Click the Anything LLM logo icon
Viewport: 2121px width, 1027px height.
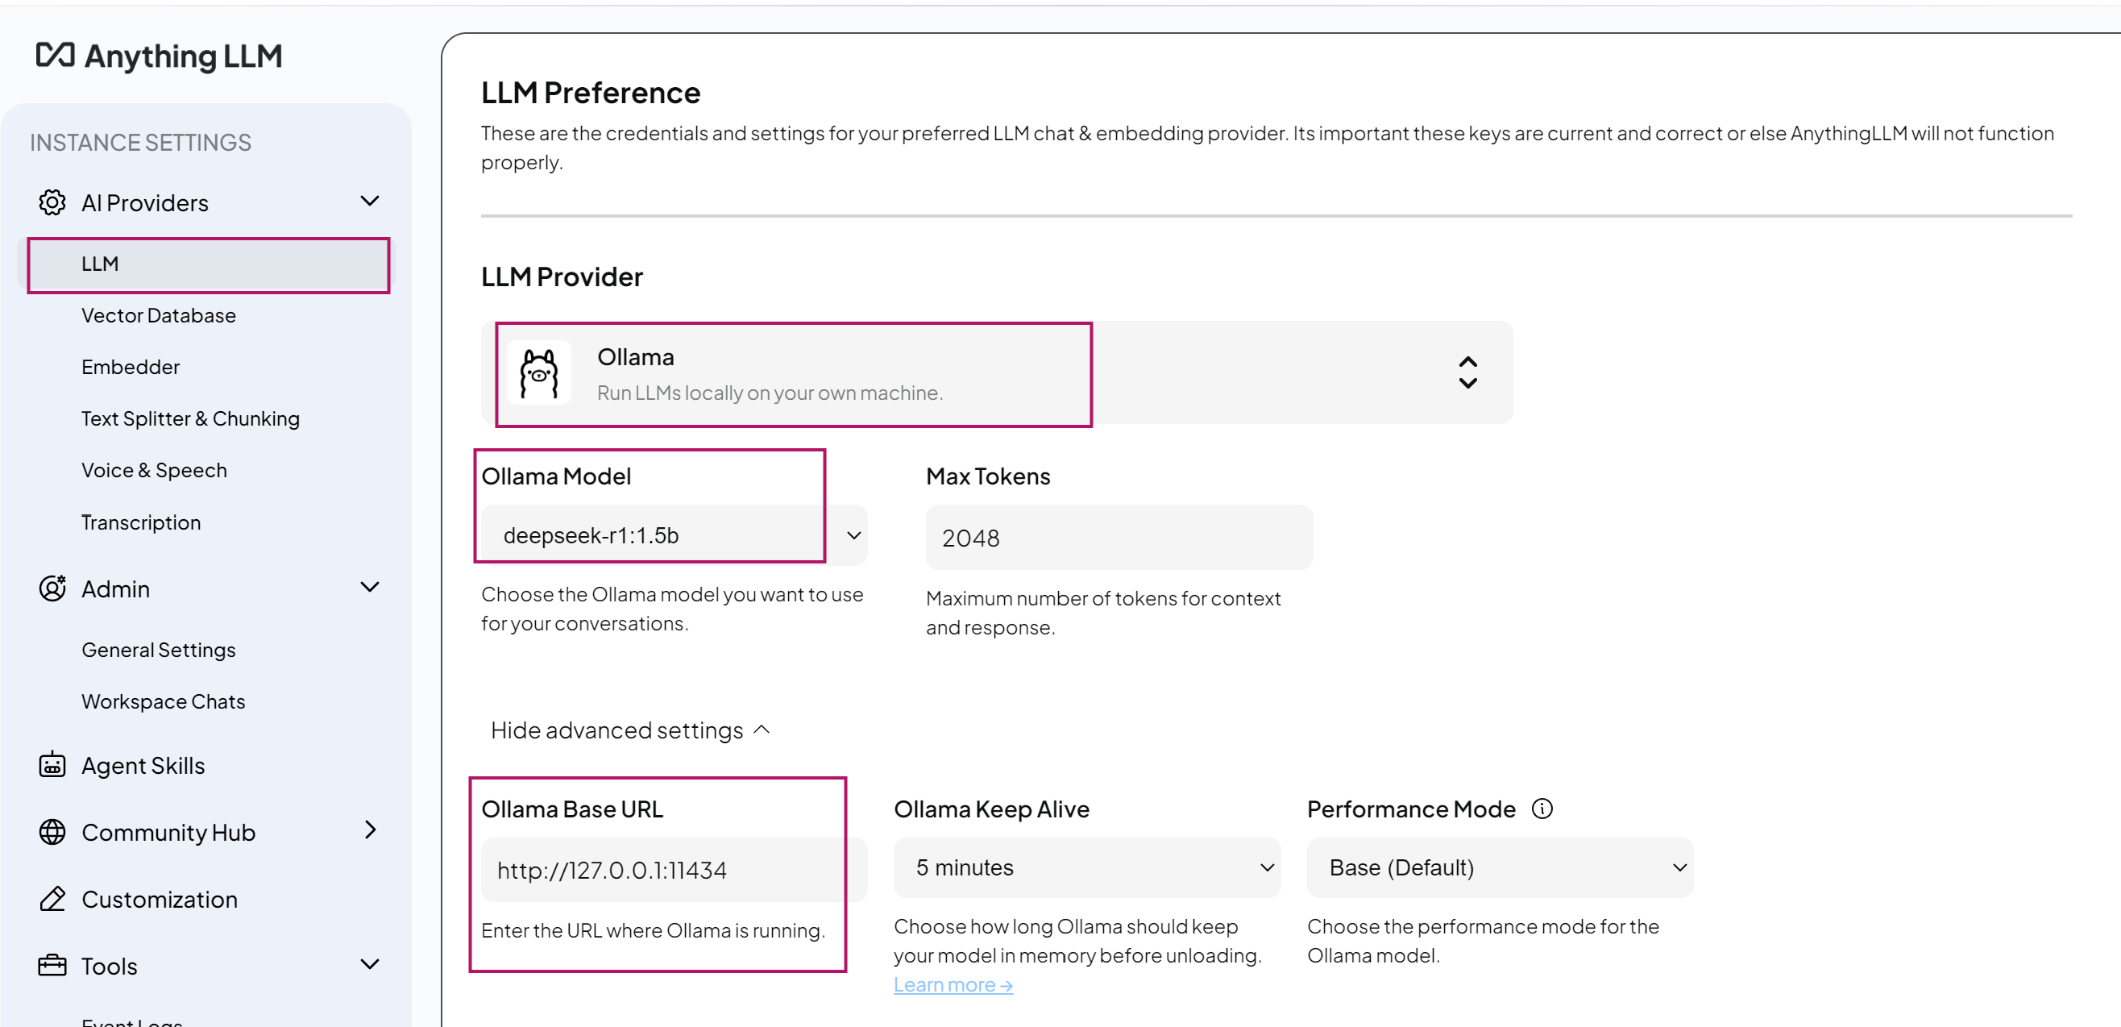tap(55, 55)
